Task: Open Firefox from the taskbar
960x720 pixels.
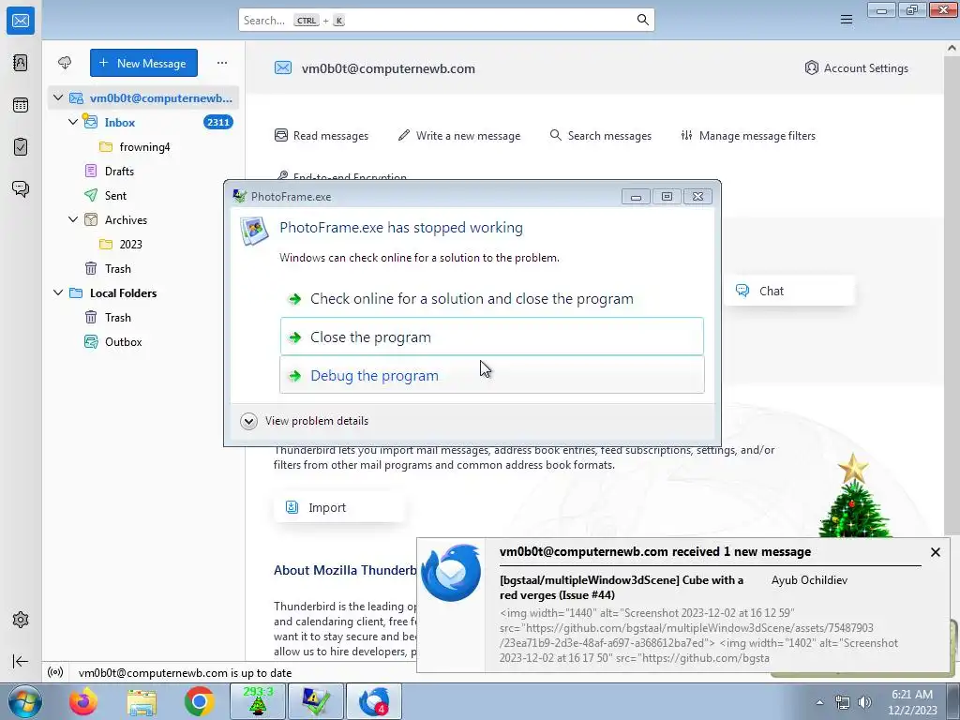Action: click(82, 701)
